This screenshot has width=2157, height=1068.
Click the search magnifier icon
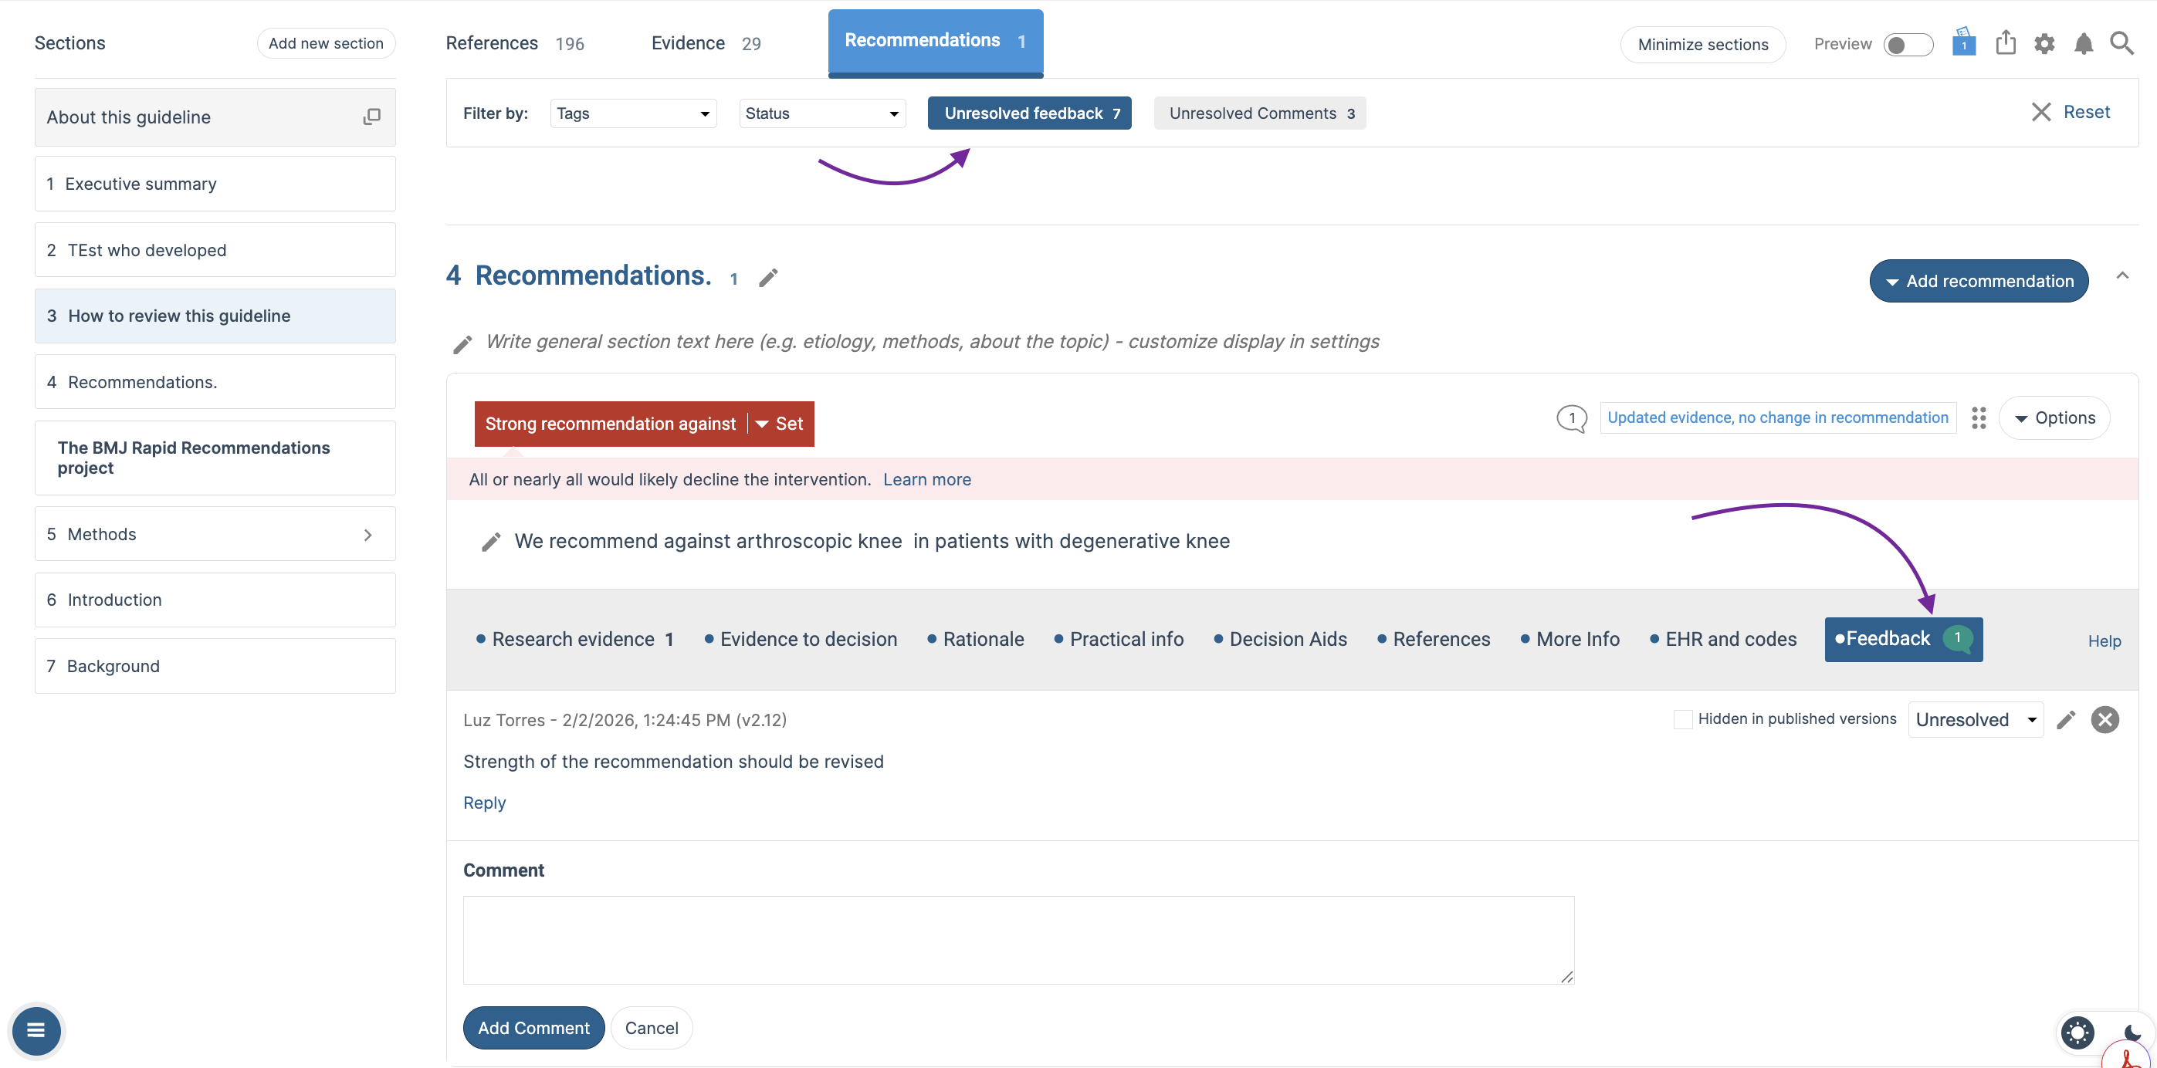click(2121, 43)
